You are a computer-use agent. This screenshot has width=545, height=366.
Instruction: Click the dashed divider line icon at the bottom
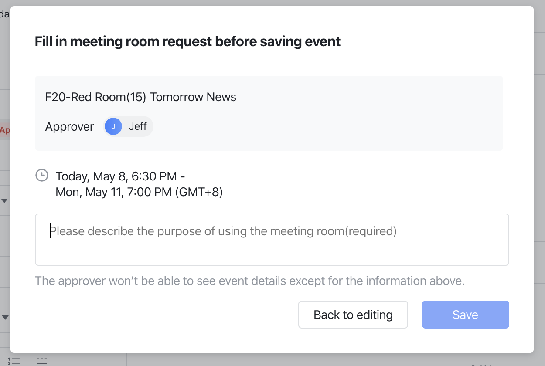pos(42,360)
